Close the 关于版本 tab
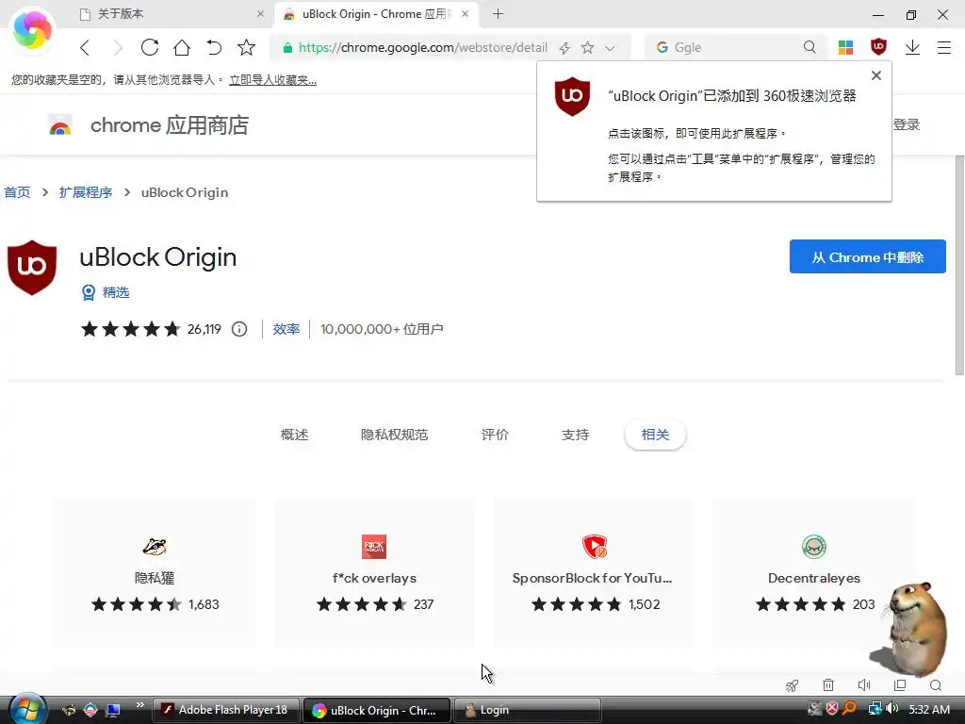 click(x=260, y=13)
